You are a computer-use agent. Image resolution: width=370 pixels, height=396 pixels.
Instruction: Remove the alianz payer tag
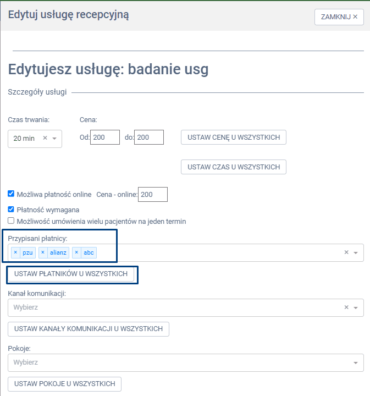43,252
